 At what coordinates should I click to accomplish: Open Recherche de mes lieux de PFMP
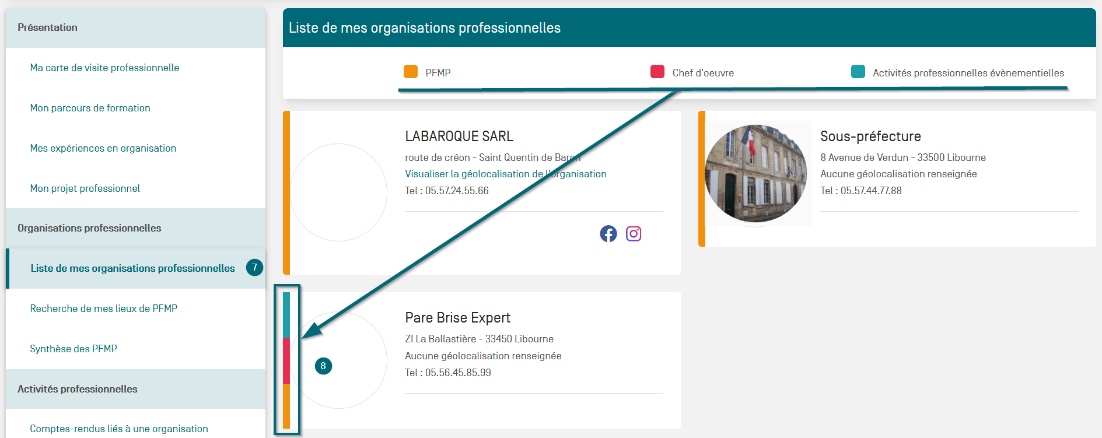tap(103, 309)
